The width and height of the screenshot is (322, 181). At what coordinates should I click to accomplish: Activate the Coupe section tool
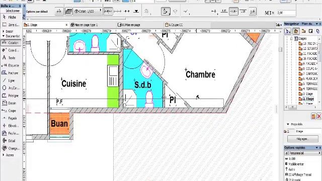pyautogui.click(x=10, y=111)
